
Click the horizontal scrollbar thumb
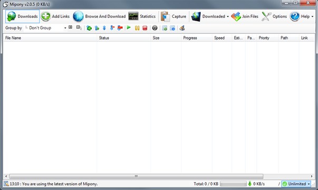point(136,176)
